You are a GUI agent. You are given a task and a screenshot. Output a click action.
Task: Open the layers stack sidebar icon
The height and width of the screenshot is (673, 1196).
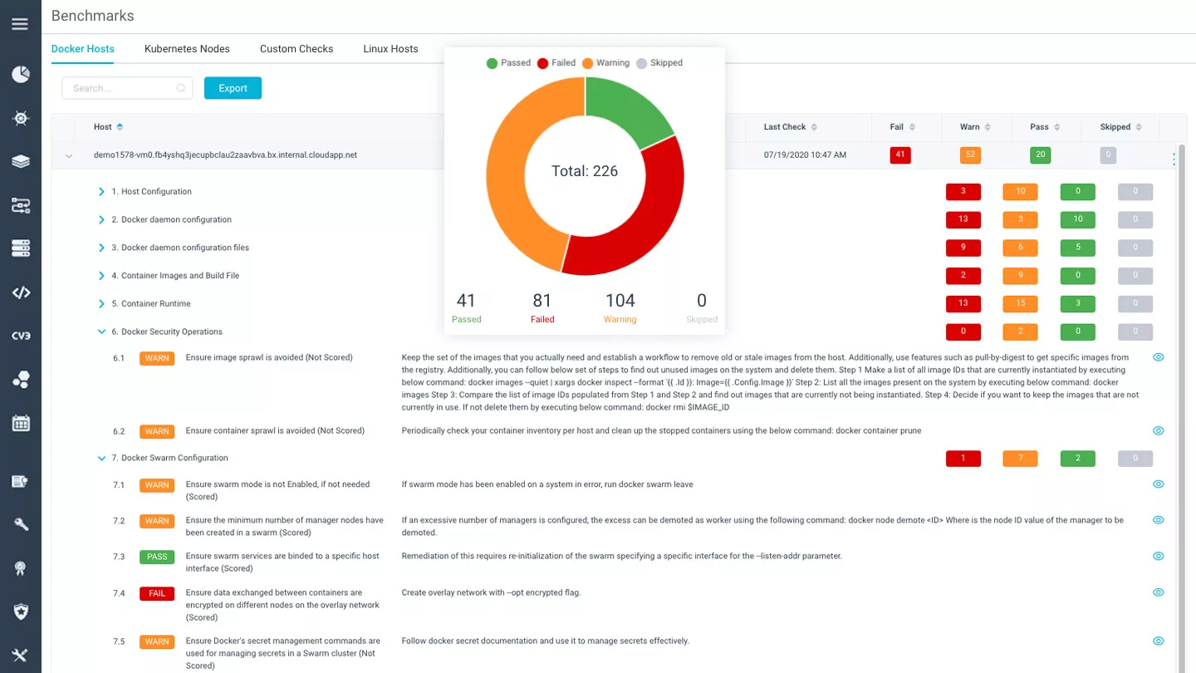click(21, 161)
